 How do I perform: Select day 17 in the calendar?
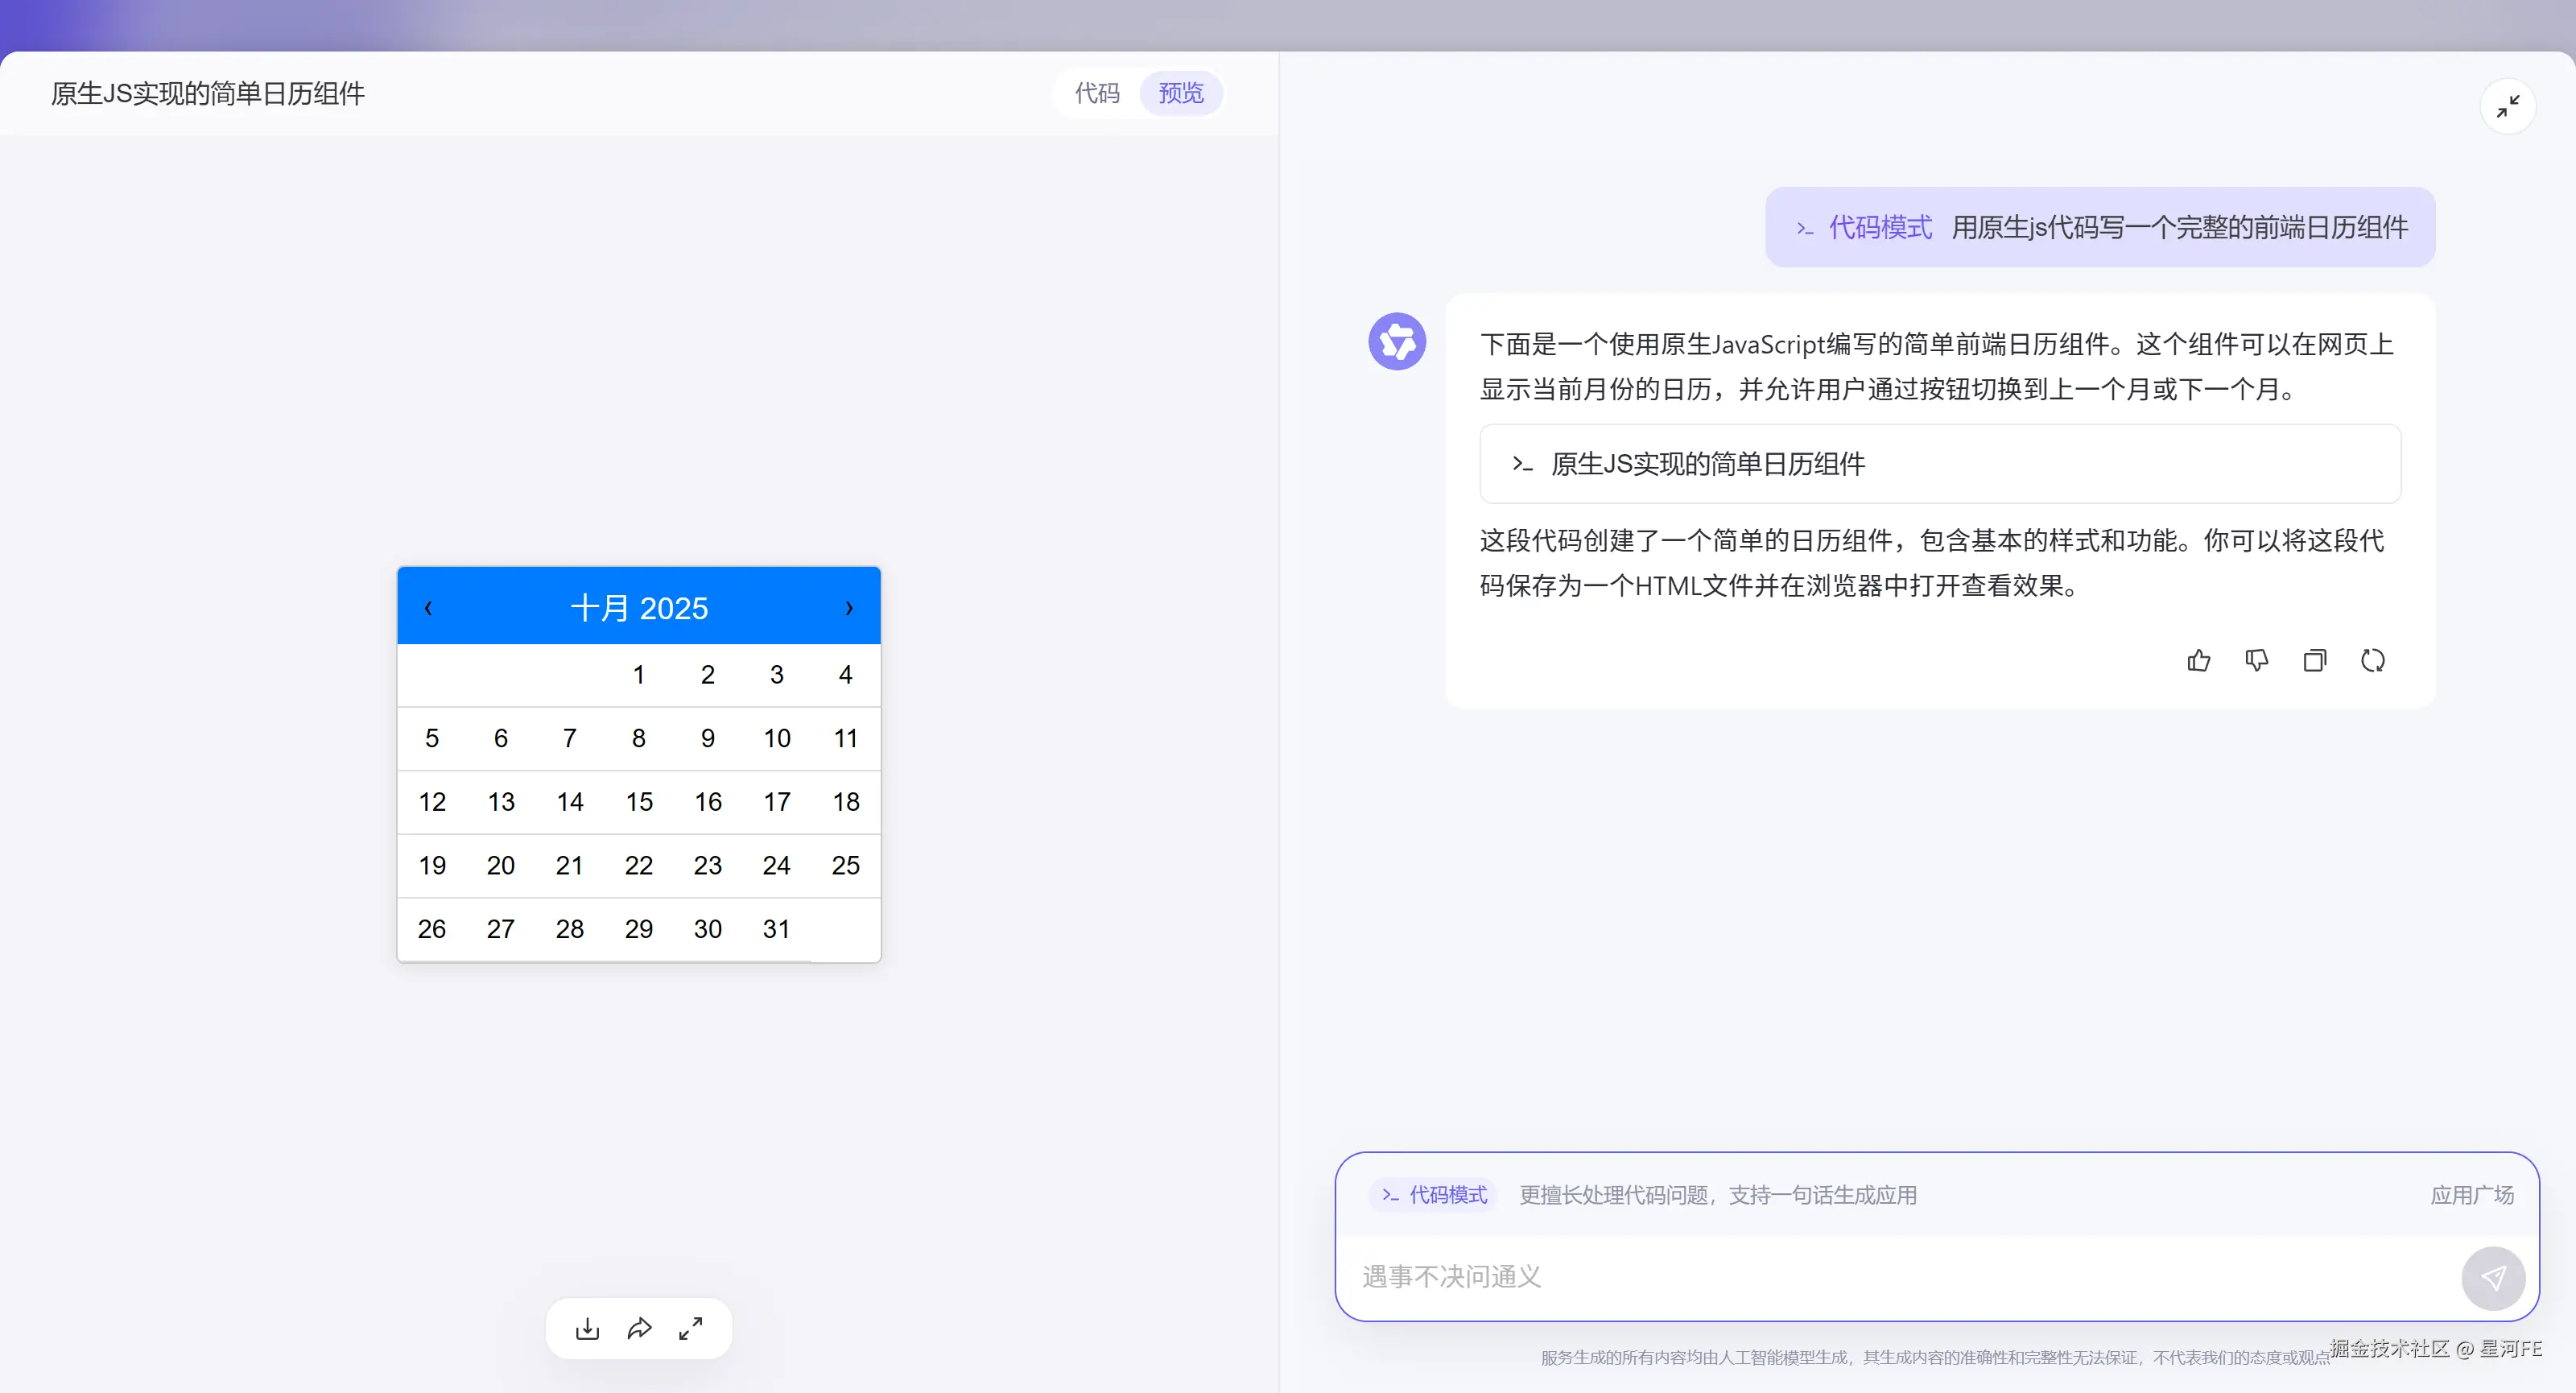[x=777, y=802]
